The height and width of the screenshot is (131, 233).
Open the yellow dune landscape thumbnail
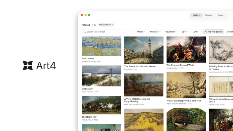144,120
